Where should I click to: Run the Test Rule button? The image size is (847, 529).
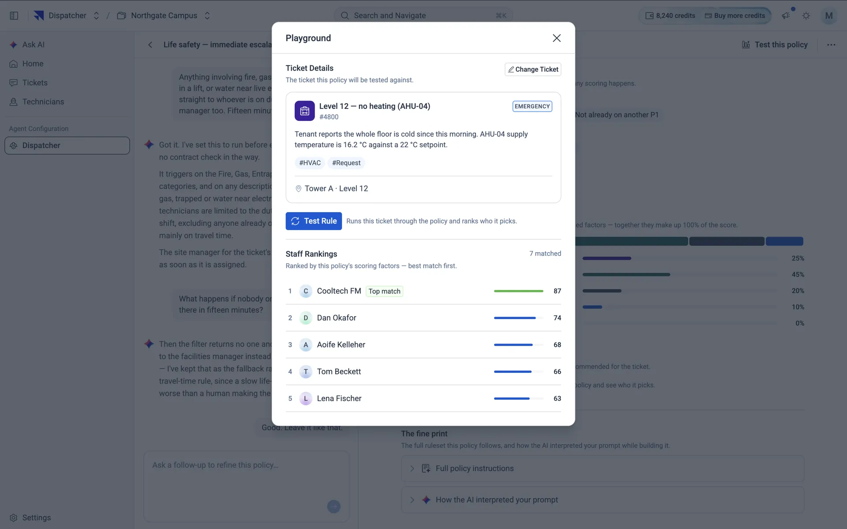pyautogui.click(x=314, y=221)
